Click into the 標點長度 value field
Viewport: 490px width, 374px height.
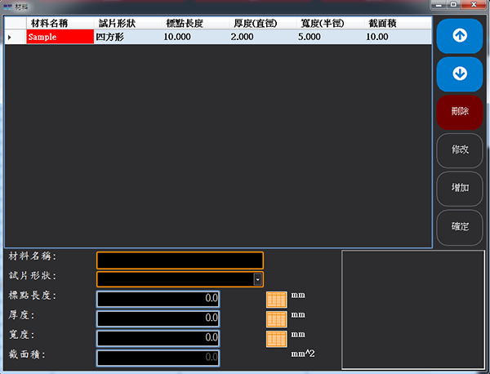tap(158, 299)
